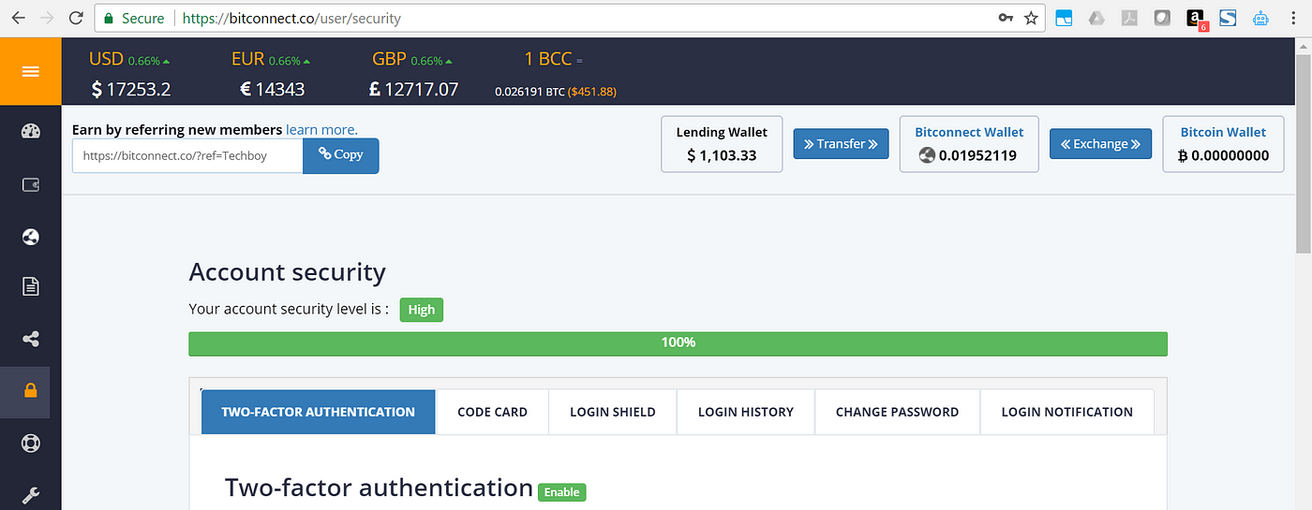Follow the 'learn more.' link
The width and height of the screenshot is (1312, 510).
pyautogui.click(x=321, y=129)
